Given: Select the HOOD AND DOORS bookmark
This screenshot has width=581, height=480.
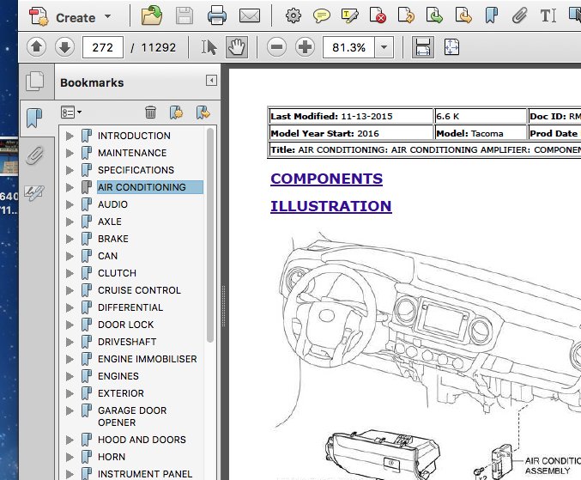Looking at the screenshot, I should coord(142,440).
